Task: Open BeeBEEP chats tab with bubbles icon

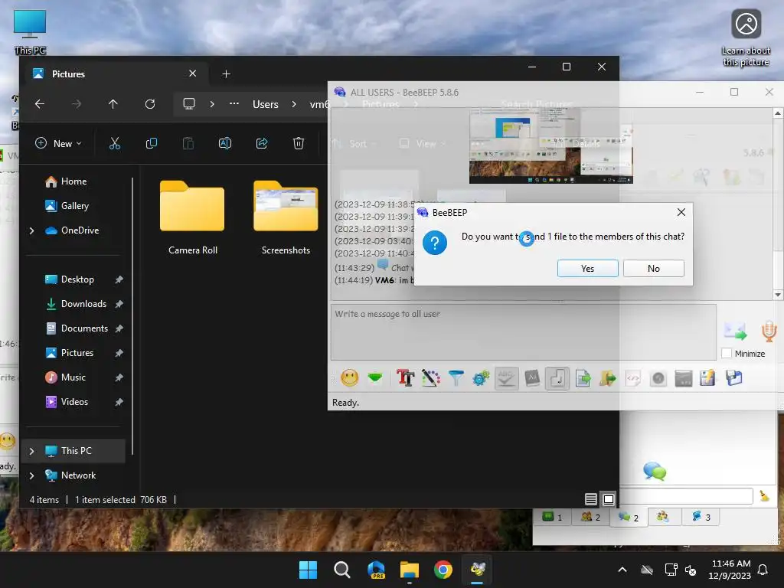Action: pos(629,517)
